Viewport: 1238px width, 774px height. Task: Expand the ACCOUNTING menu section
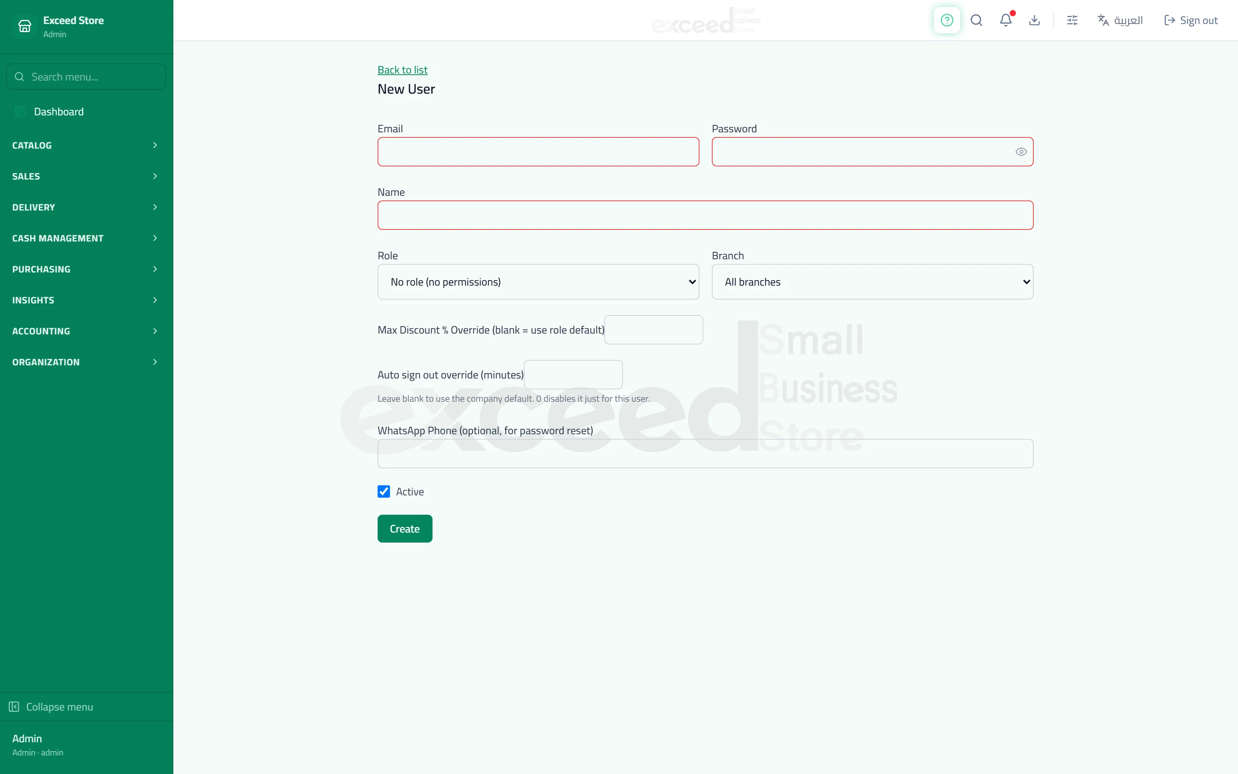pos(85,331)
